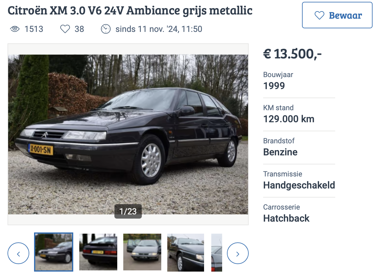Select the first thumbnail of front side view

pos(54,252)
